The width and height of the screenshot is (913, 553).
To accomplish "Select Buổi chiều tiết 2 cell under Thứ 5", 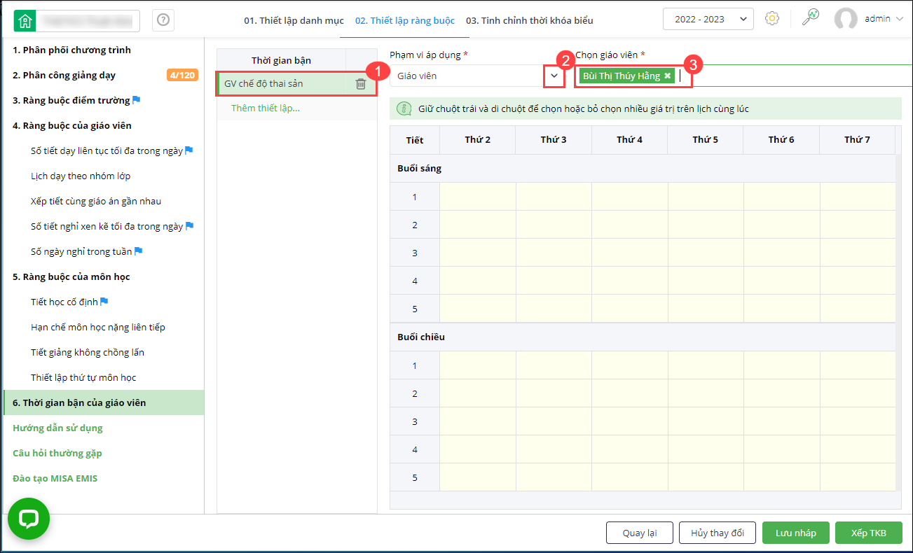I will pos(706,393).
